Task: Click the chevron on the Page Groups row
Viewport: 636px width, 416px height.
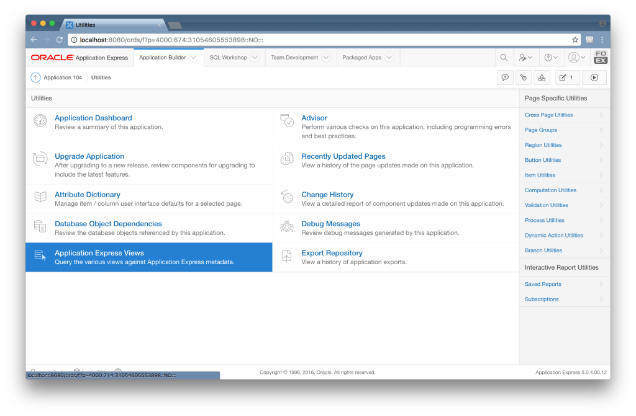Action: pos(601,130)
